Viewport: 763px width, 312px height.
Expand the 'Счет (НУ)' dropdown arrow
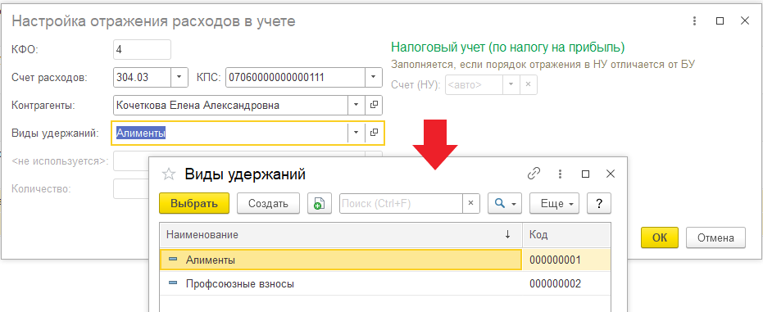(511, 85)
